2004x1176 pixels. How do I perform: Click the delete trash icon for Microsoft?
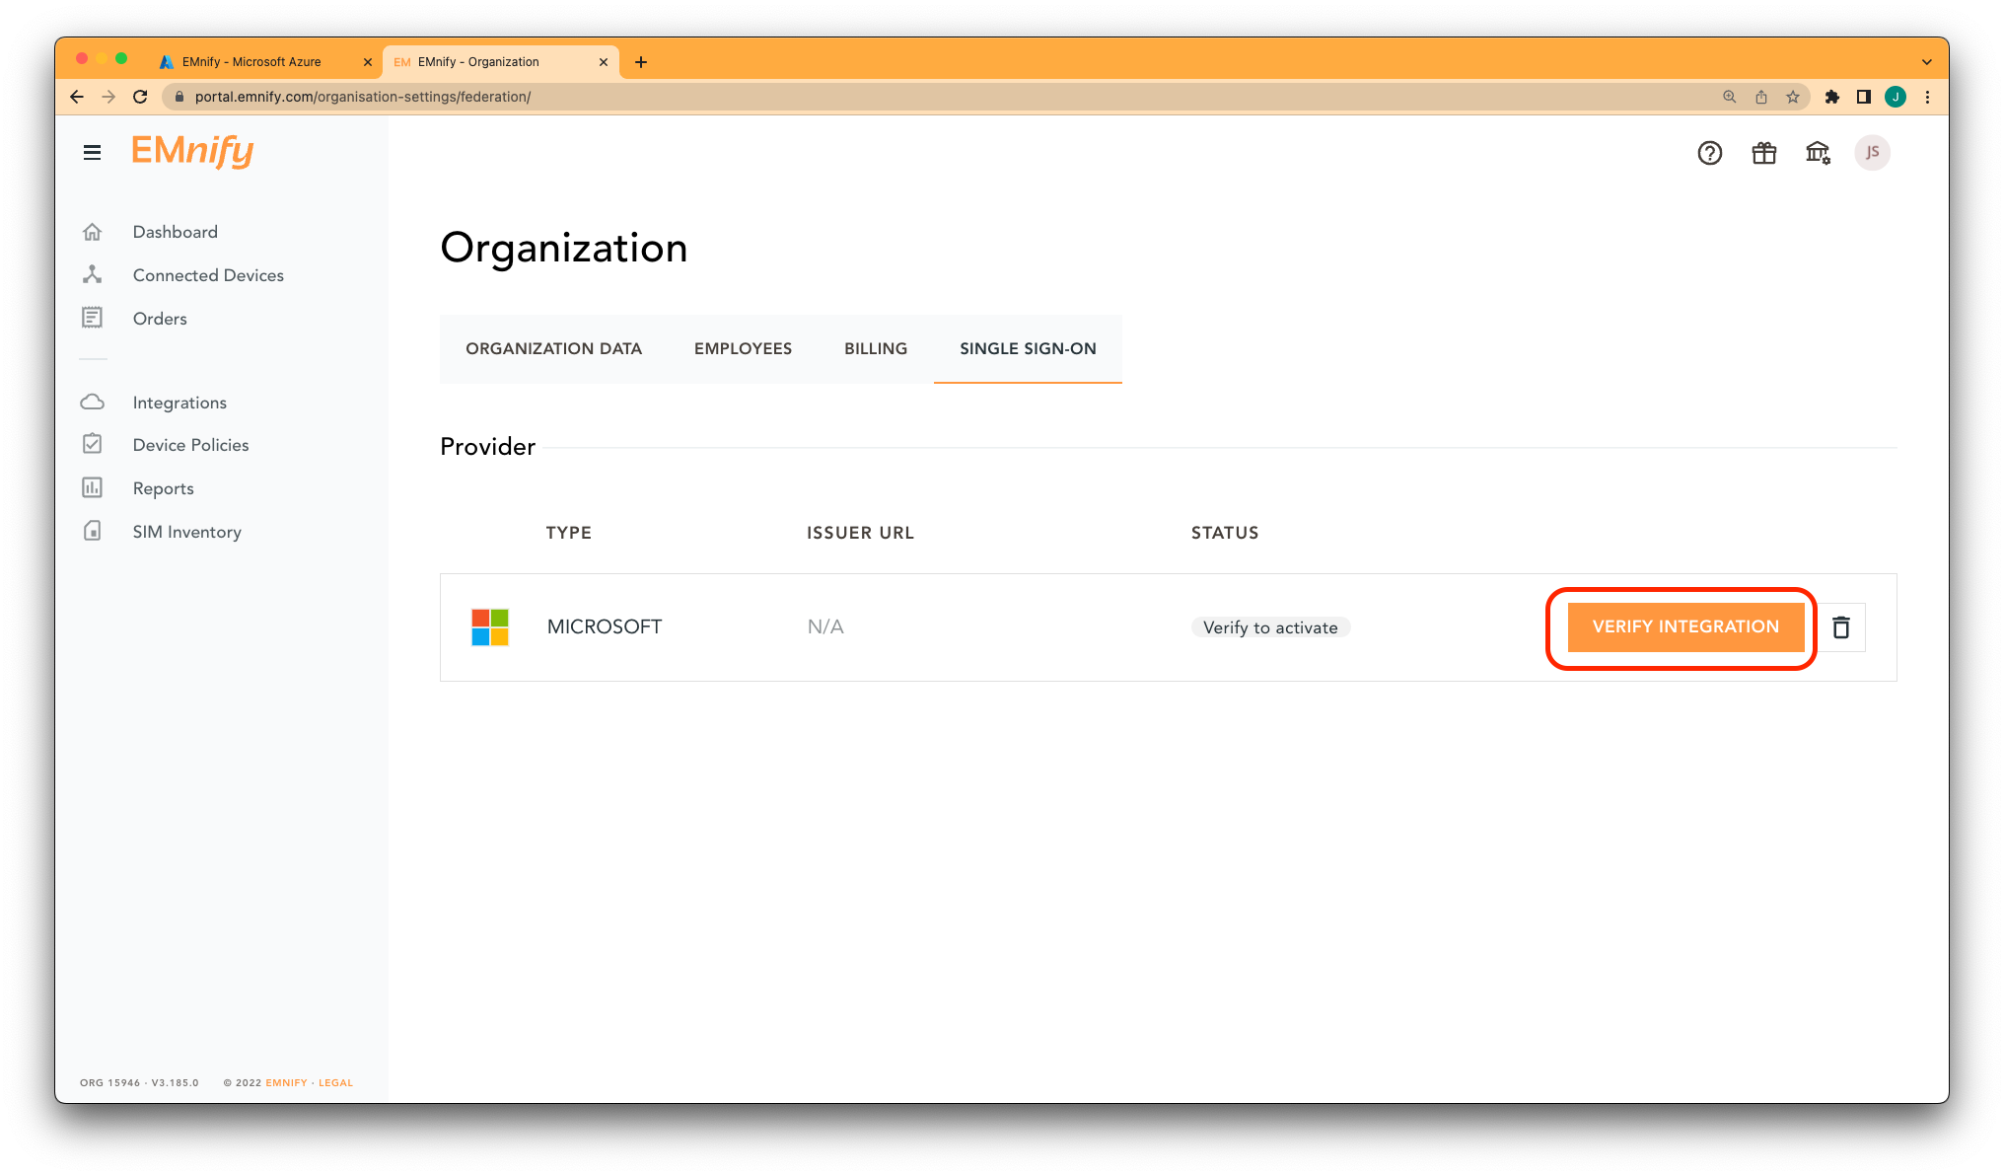pos(1843,627)
